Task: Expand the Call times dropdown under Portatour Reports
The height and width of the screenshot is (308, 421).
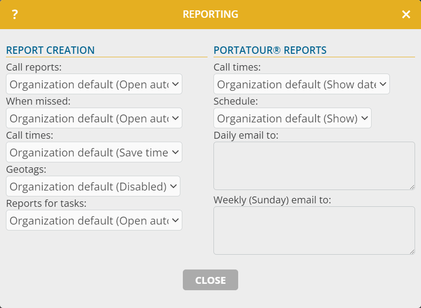Action: (x=301, y=84)
